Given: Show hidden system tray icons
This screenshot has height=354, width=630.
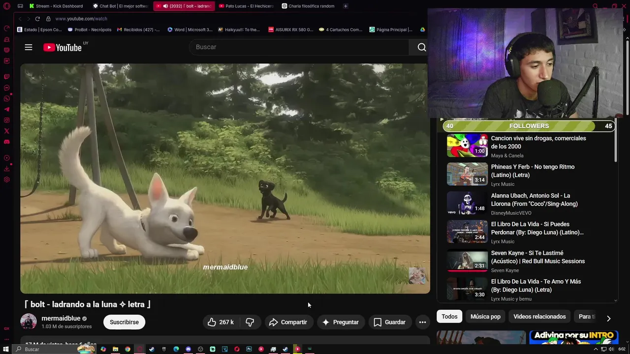Looking at the screenshot, I should pyautogui.click(x=596, y=349).
